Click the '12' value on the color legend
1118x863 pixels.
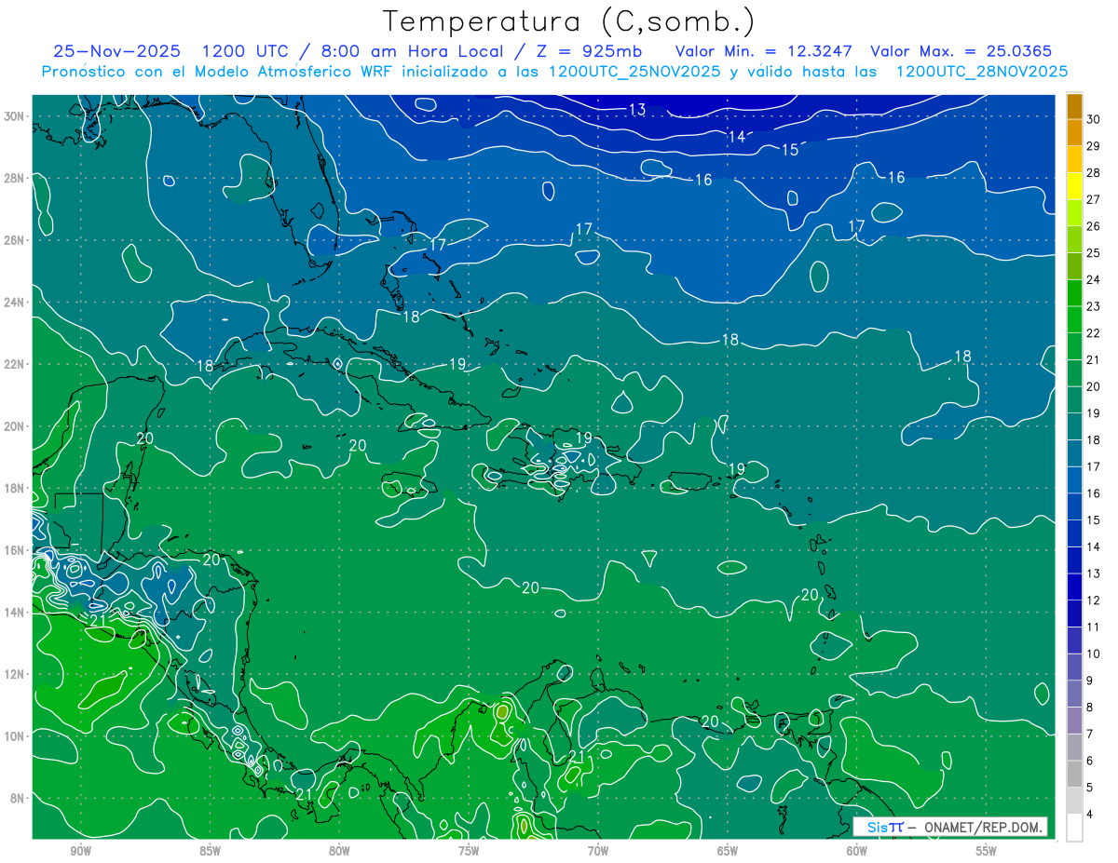(1094, 600)
